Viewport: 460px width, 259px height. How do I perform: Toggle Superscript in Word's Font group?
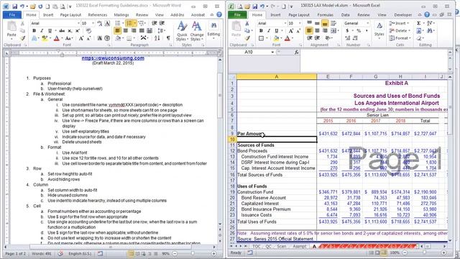78,30
